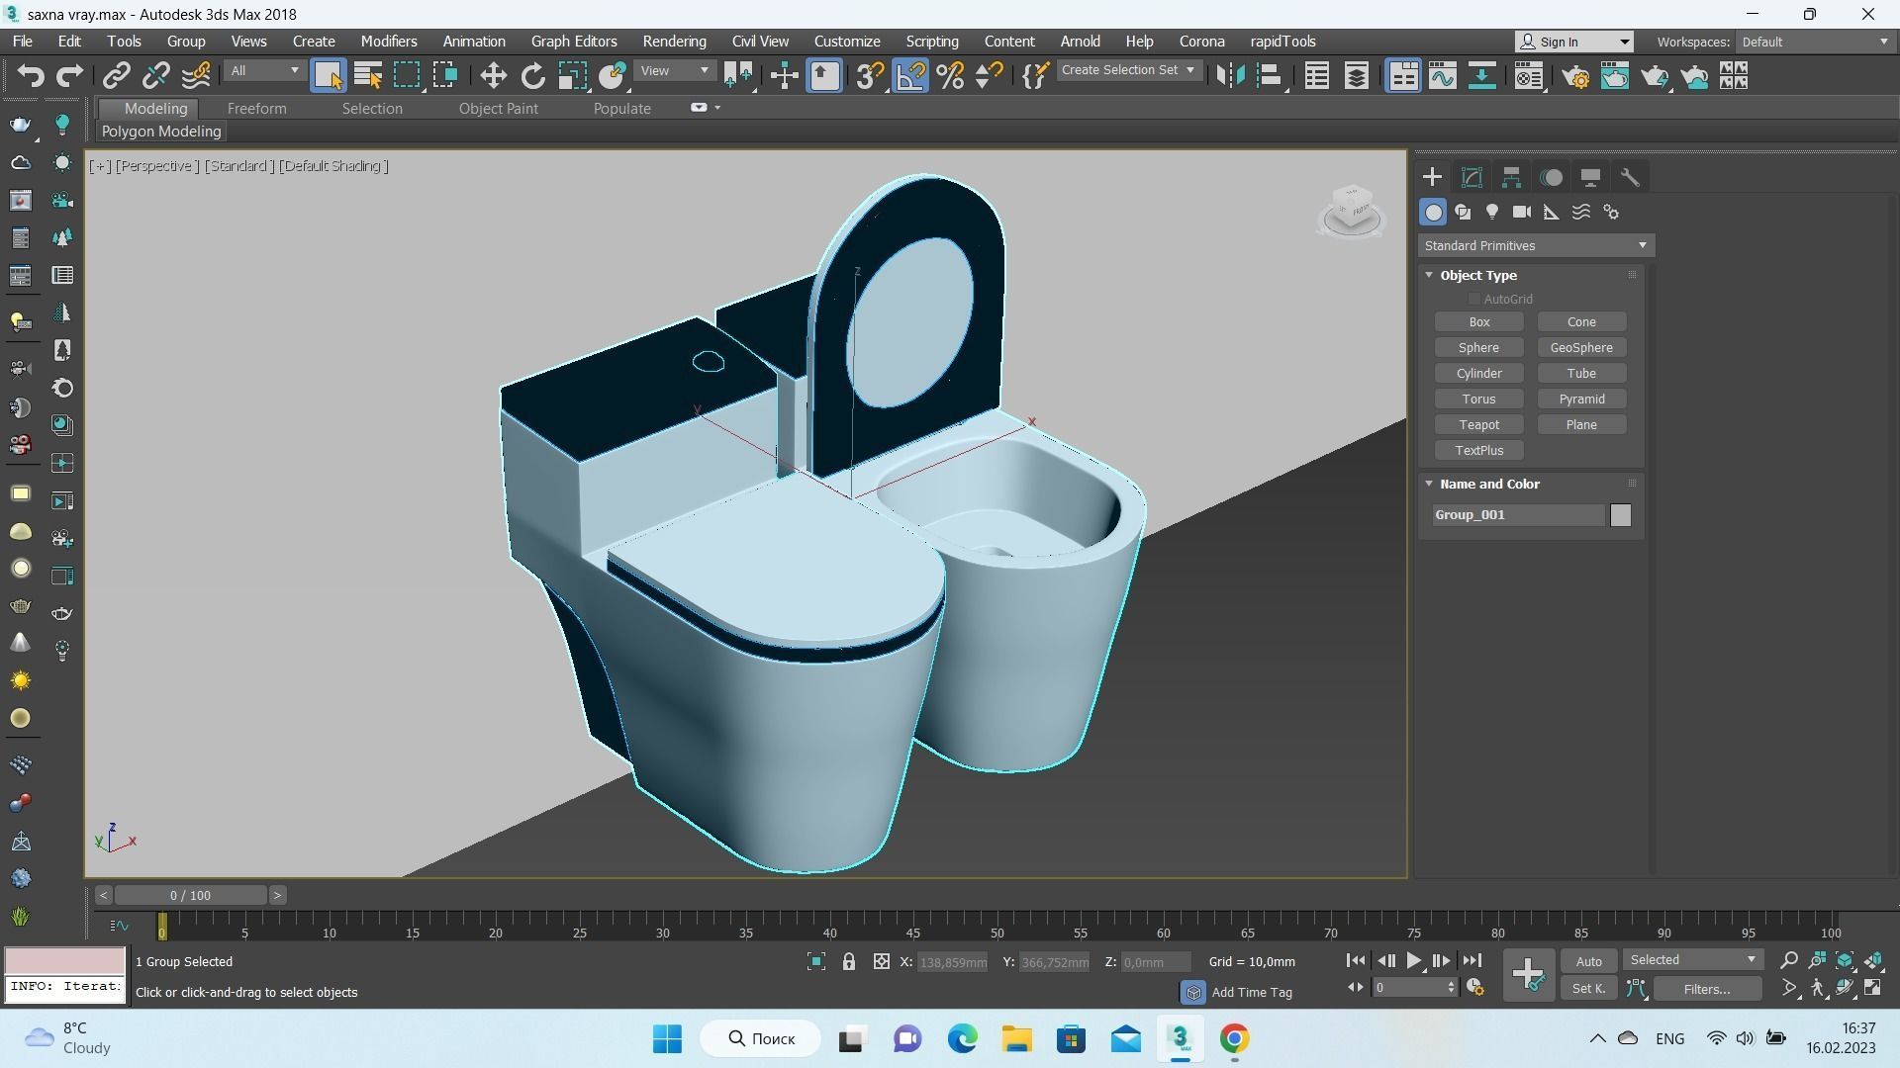Open the All selection filter dropdown
The height and width of the screenshot is (1068, 1900).
(x=263, y=71)
